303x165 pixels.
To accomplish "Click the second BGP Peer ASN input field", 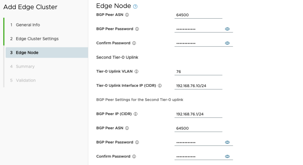I will [x=198, y=128].
